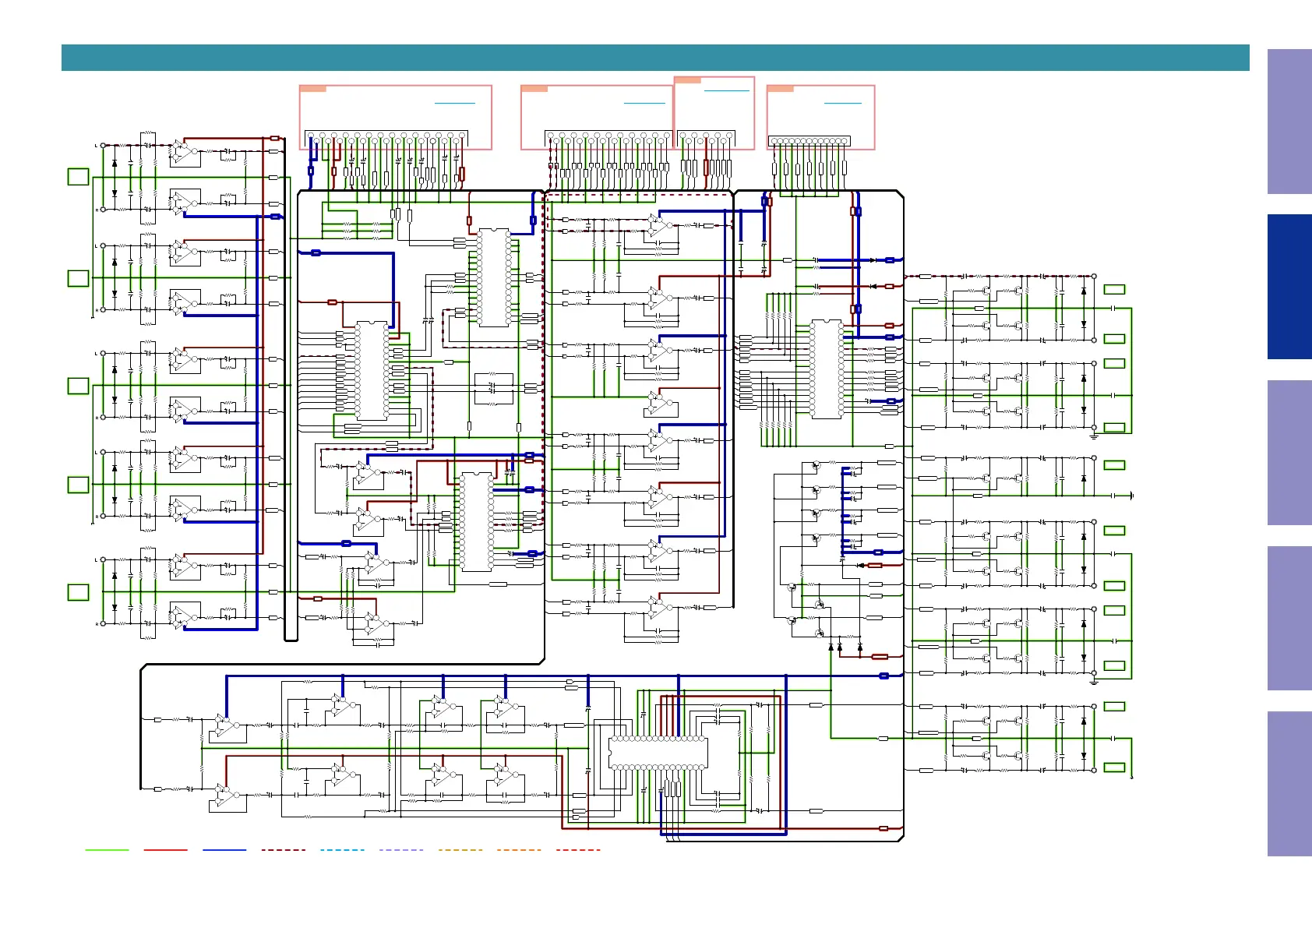Select the dark blue active side tab
Image resolution: width=1312 pixels, height=928 pixels.
tap(1289, 287)
